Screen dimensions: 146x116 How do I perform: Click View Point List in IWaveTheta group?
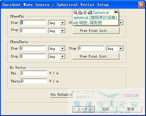pyautogui.click(x=96, y=56)
